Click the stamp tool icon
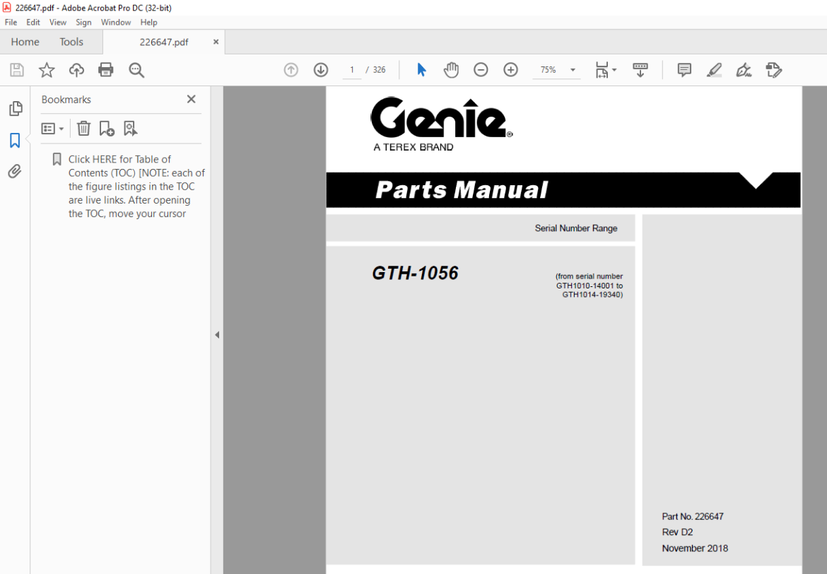The height and width of the screenshot is (574, 827). point(774,70)
